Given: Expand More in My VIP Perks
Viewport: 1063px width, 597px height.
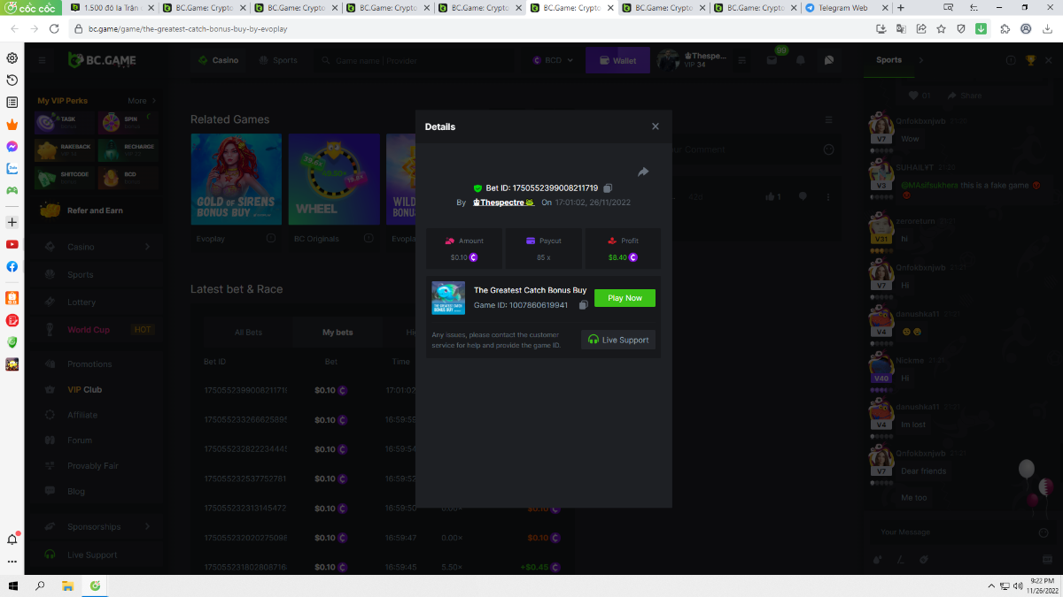Looking at the screenshot, I should pyautogui.click(x=142, y=101).
